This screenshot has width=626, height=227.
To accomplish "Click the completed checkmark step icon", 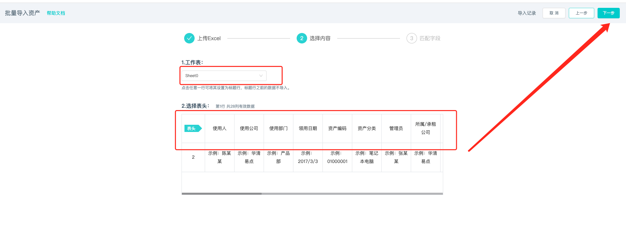I will point(189,38).
